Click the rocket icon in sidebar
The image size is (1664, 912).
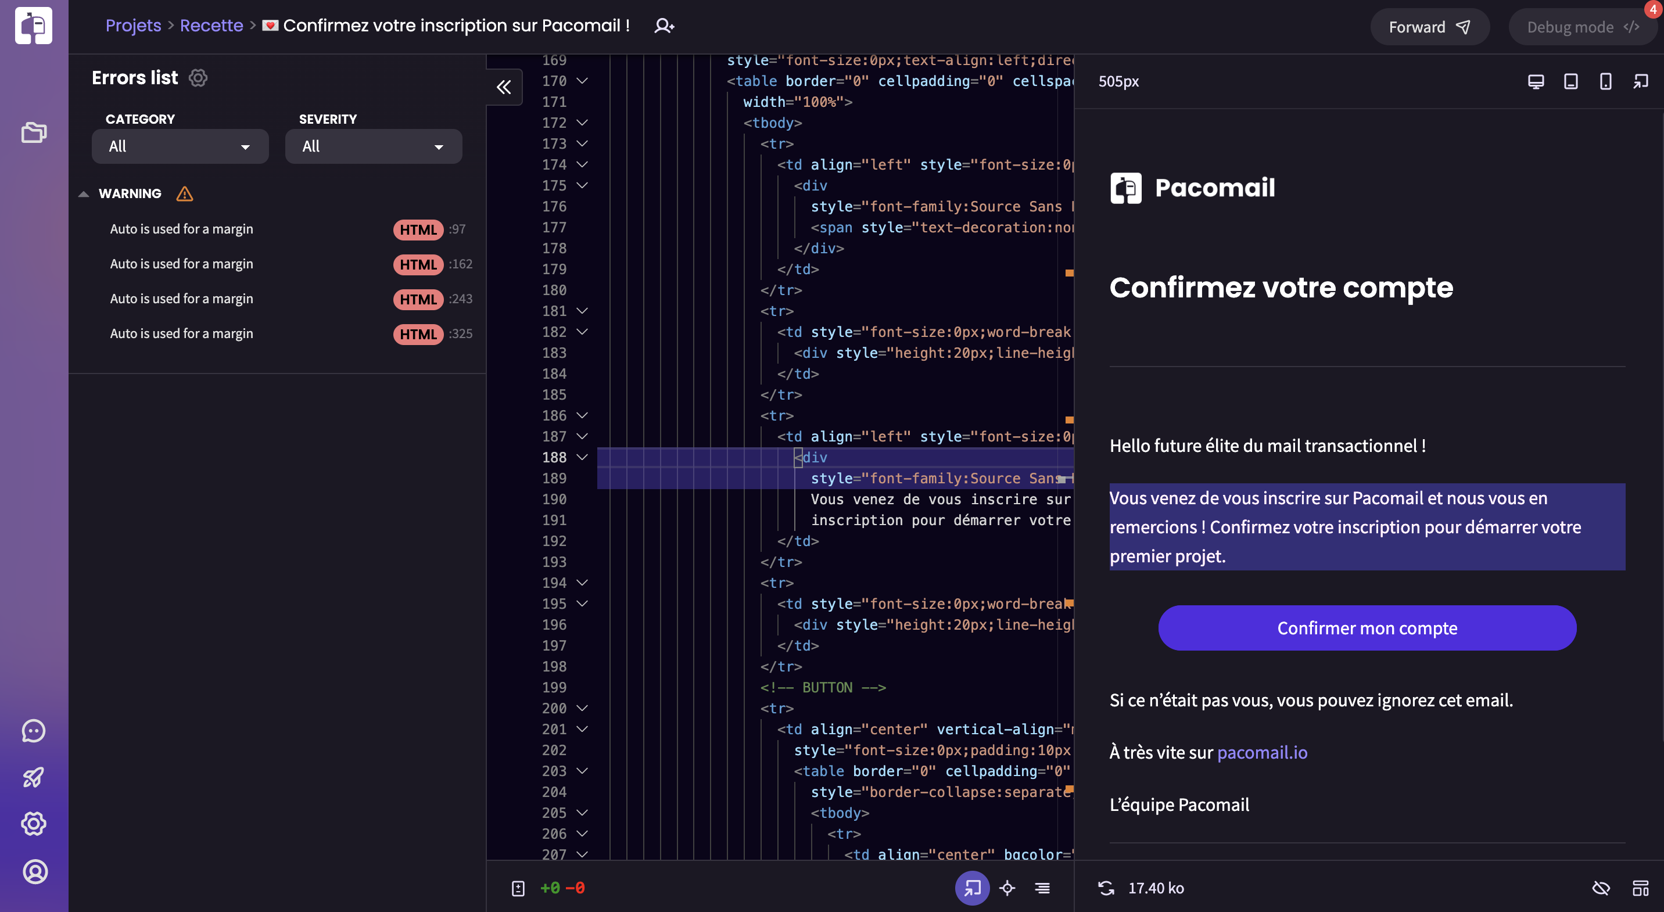(34, 777)
